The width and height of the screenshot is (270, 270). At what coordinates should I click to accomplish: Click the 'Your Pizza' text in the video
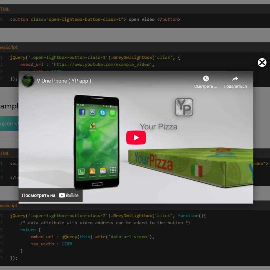click(158, 127)
